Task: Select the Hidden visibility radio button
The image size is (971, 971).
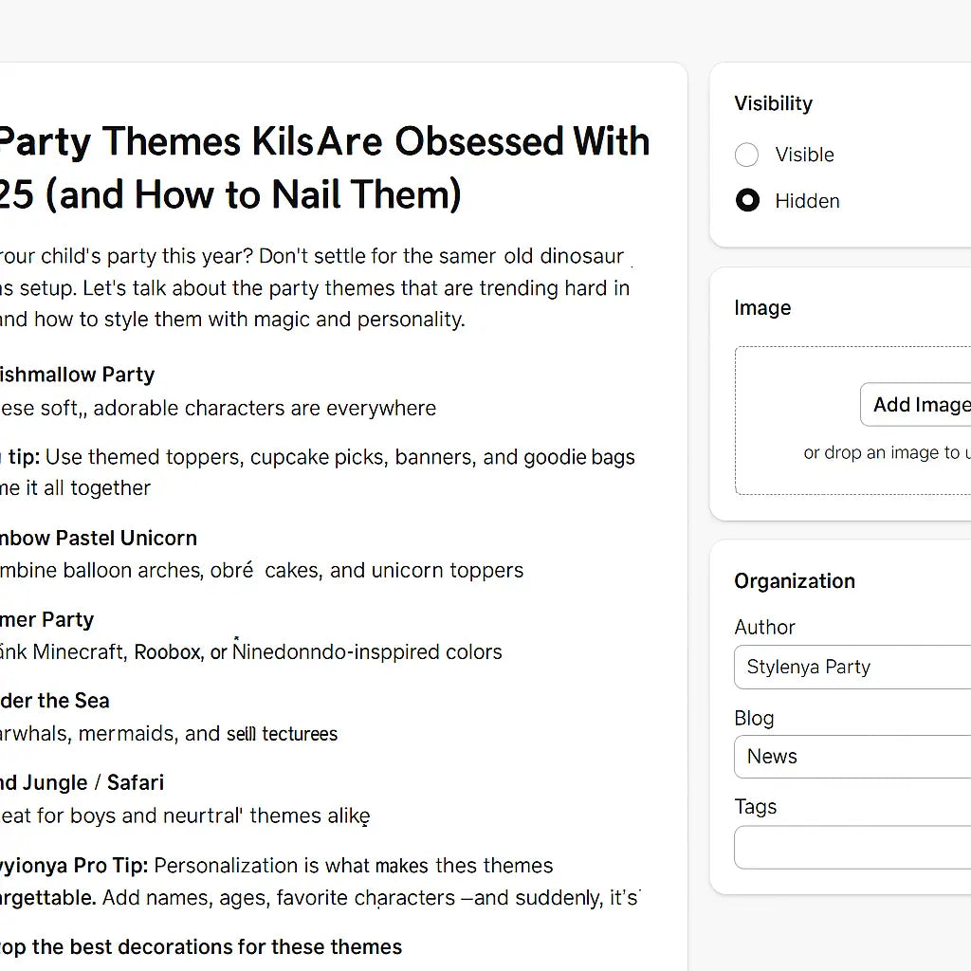Action: click(747, 200)
